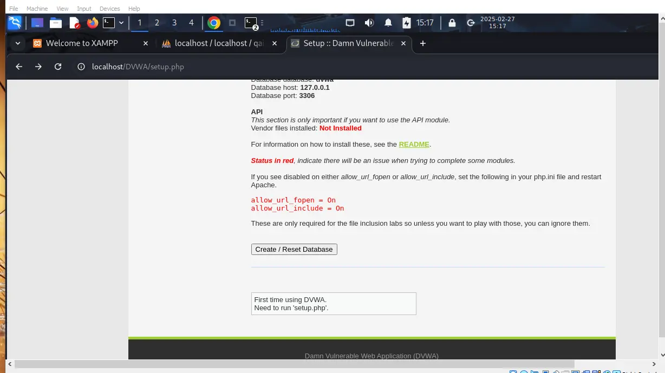Click horizontal scrollbar left arrow
This screenshot has height=373, width=665.
[9, 364]
